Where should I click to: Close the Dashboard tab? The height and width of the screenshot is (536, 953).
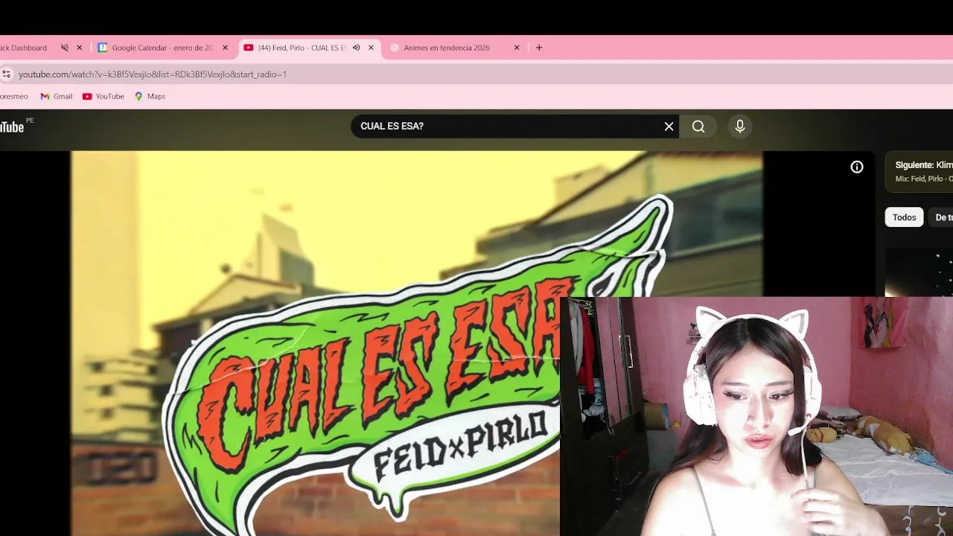pos(80,48)
